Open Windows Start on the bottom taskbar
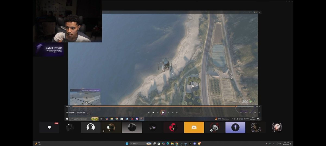Viewport: 326px width, 146px height. (x=127, y=144)
